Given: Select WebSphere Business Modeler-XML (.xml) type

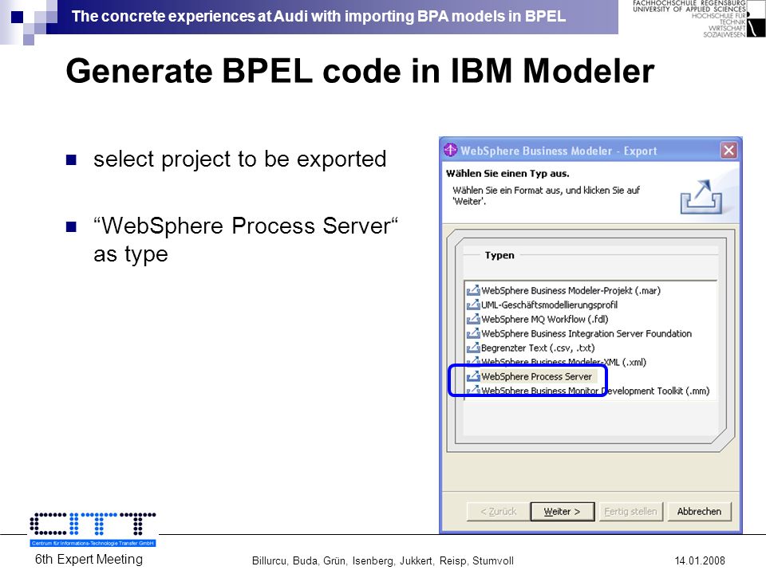Looking at the screenshot, I should click(x=564, y=362).
